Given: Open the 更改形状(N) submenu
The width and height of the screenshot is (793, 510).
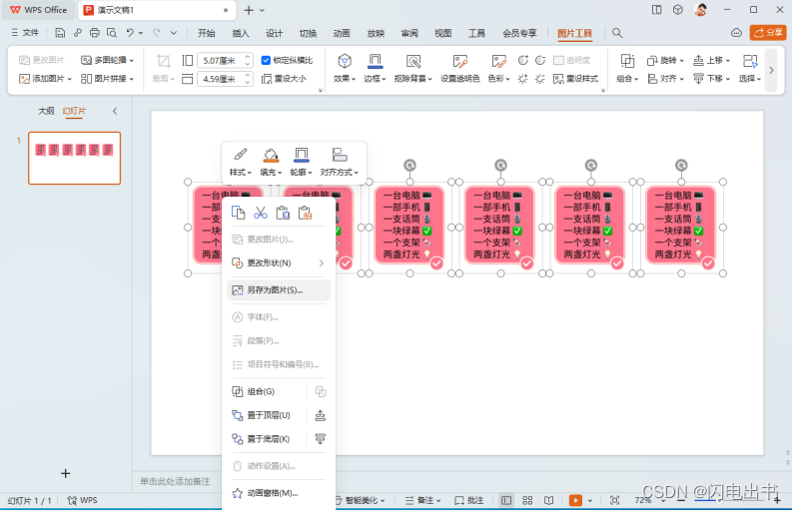Looking at the screenshot, I should pyautogui.click(x=279, y=262).
